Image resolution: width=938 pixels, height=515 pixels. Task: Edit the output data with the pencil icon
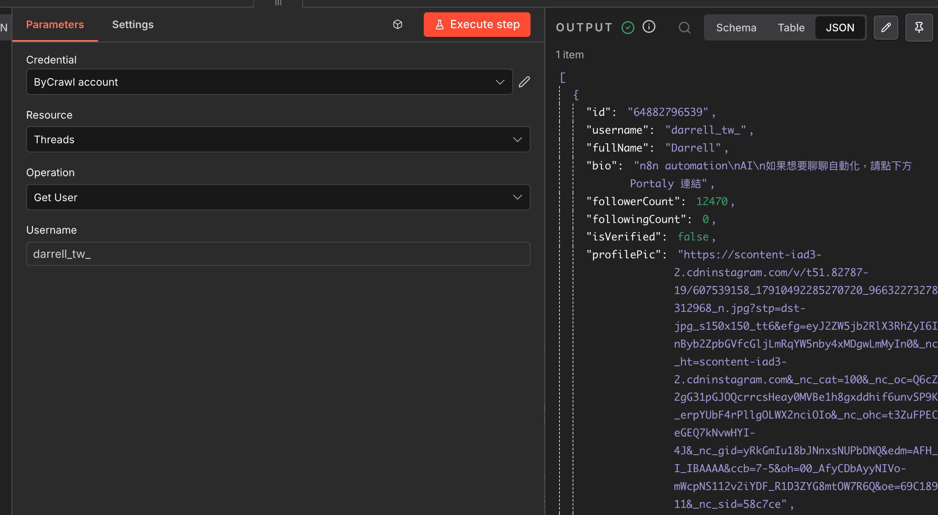click(x=886, y=27)
